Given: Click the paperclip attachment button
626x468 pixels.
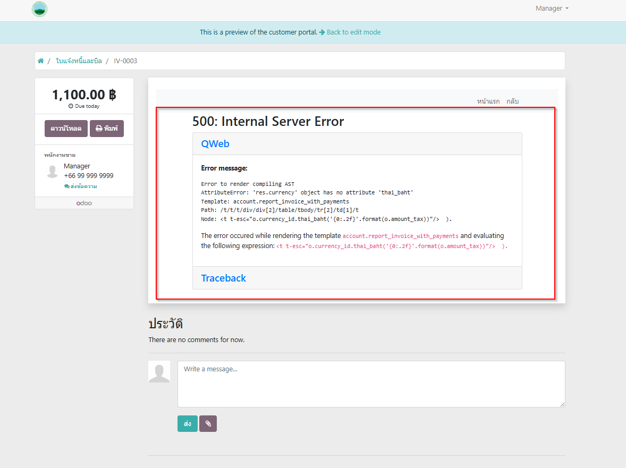Looking at the screenshot, I should pos(208,424).
